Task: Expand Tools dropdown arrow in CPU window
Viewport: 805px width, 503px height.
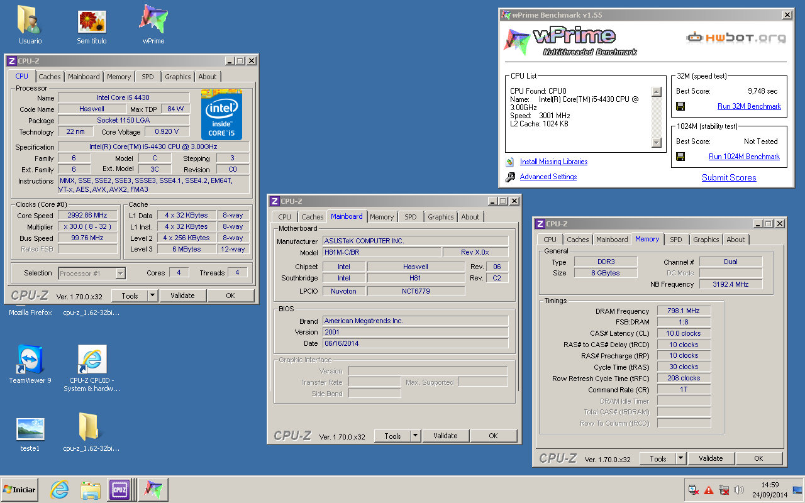Action: click(152, 296)
